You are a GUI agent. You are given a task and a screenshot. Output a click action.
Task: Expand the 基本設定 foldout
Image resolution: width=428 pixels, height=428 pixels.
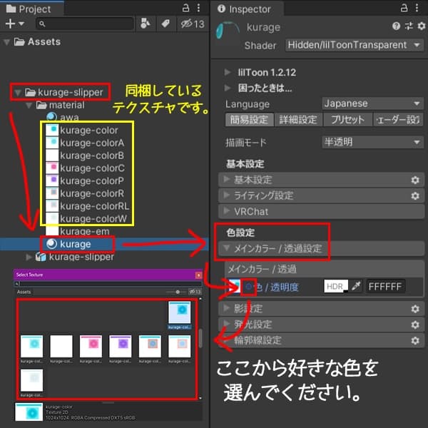click(x=321, y=180)
